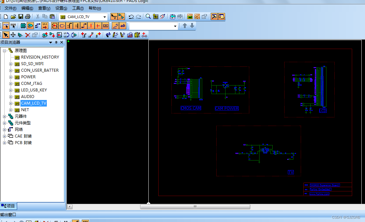The image size is (365, 222).
Task: Open the 文件(F) menu
Action: (10, 8)
